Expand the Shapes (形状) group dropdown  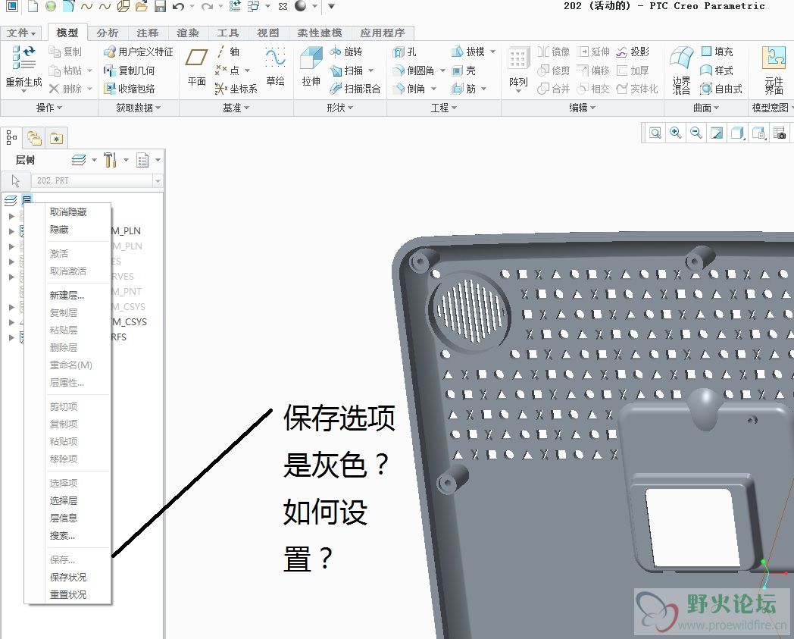(339, 108)
